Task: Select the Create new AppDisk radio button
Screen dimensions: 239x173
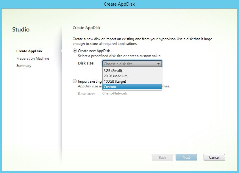Action: (75, 51)
